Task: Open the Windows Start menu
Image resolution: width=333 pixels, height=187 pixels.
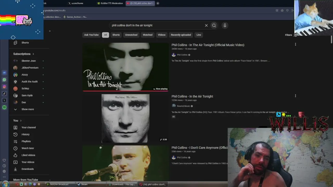Action: (x=5, y=184)
